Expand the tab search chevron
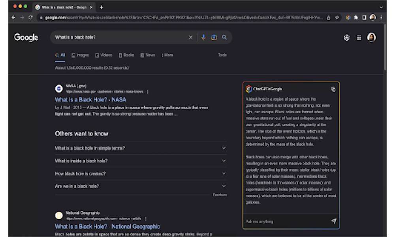Image resolution: width=395 pixels, height=237 pixels. coord(381,7)
